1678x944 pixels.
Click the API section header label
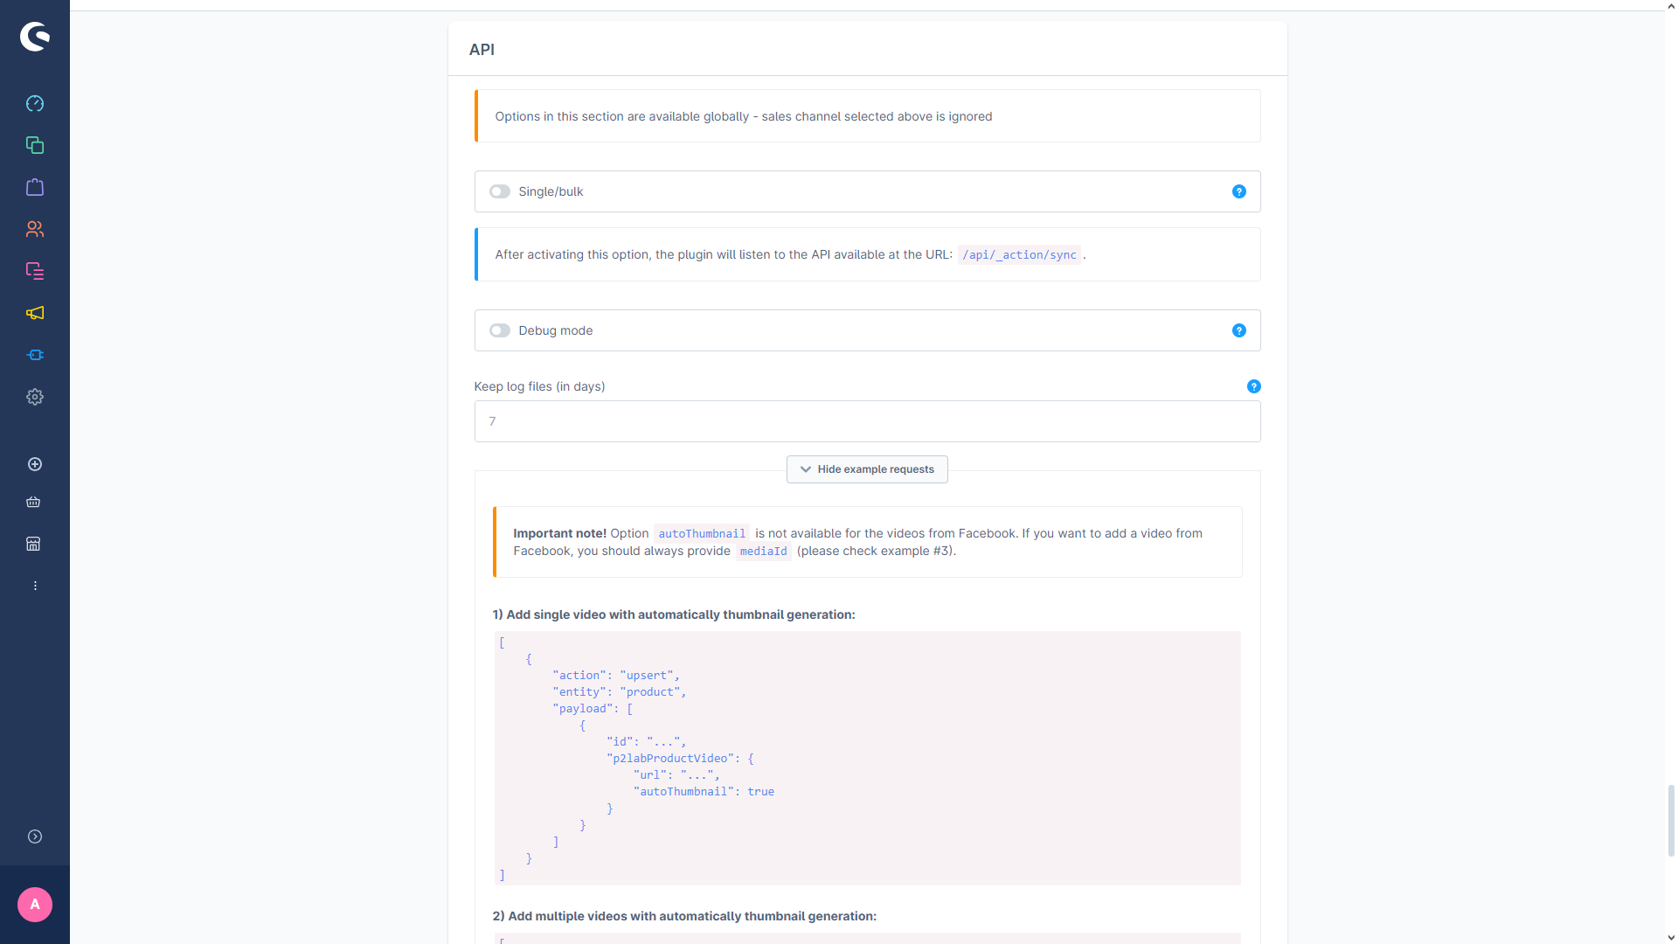pos(482,50)
